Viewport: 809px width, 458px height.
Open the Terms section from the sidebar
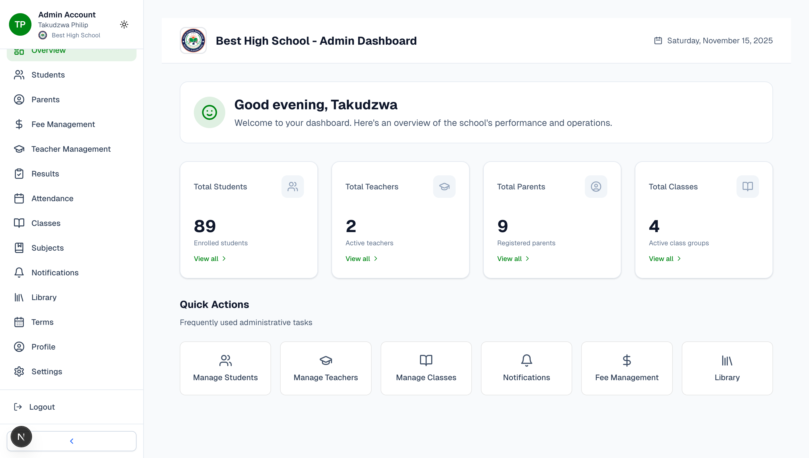click(x=42, y=322)
